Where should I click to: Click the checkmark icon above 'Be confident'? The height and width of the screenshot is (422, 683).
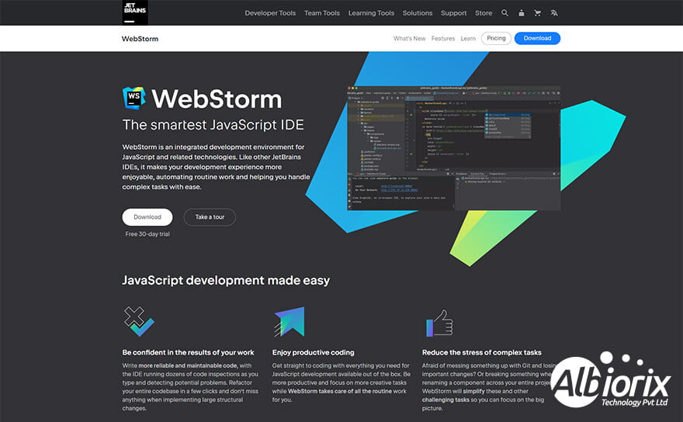(139, 321)
